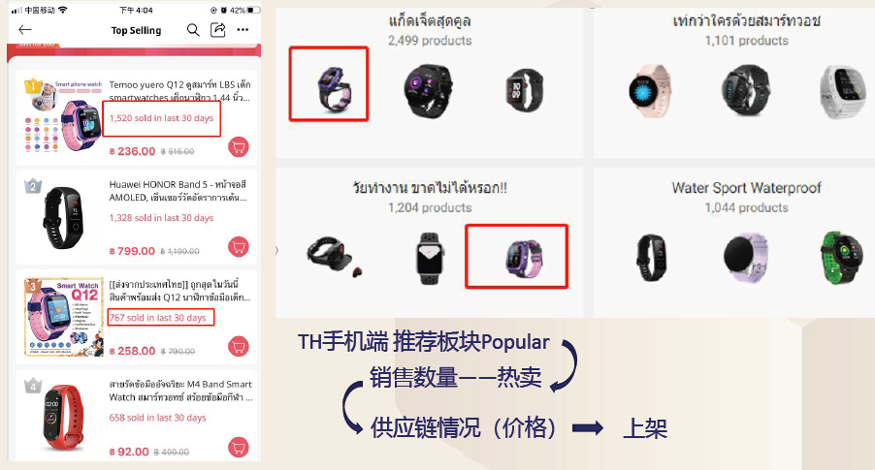
Task: Select the pink round smartwatch thumbnail
Action: pos(650,90)
